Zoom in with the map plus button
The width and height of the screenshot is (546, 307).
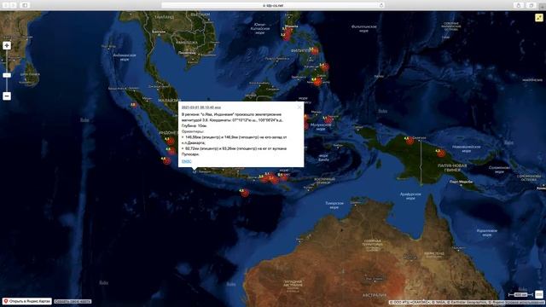coord(7,45)
